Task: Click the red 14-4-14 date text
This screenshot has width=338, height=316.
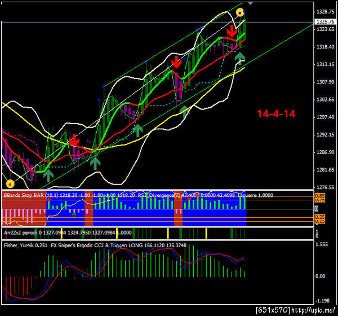Action: 276,113
